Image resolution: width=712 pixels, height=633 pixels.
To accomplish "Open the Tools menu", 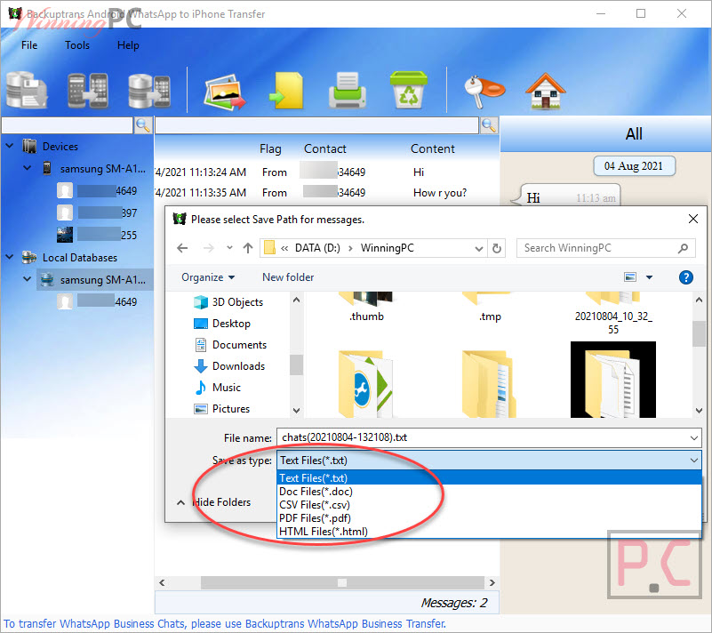I will (77, 45).
